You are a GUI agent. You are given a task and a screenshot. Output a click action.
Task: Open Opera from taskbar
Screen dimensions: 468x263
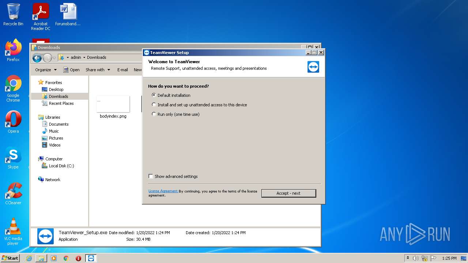[x=78, y=258]
